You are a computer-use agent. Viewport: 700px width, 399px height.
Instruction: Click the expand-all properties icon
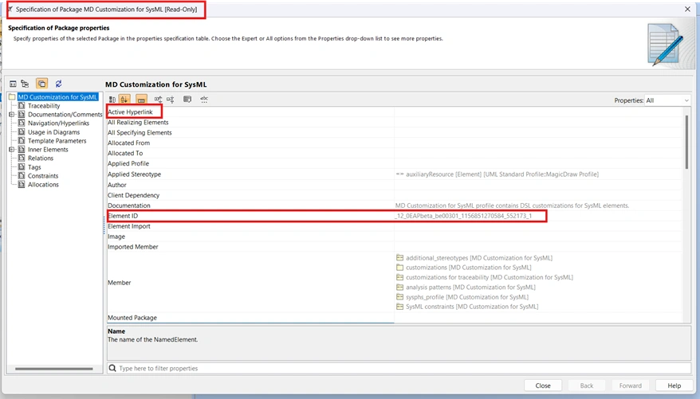[158, 100]
